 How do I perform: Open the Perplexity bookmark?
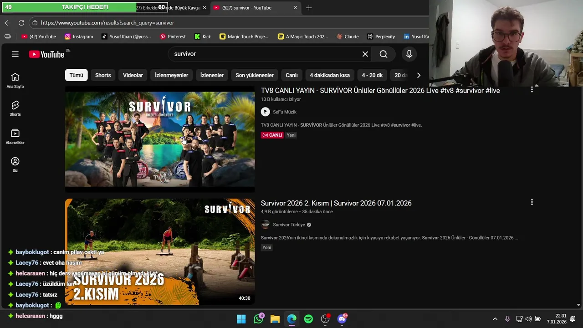[x=381, y=36]
